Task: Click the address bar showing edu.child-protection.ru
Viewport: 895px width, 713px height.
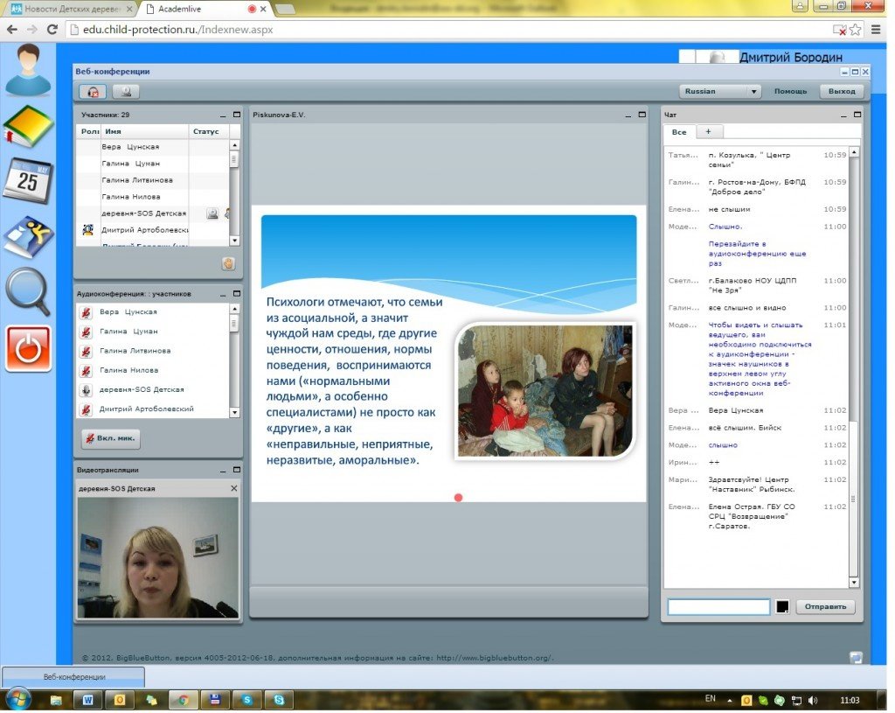Action: click(x=449, y=30)
